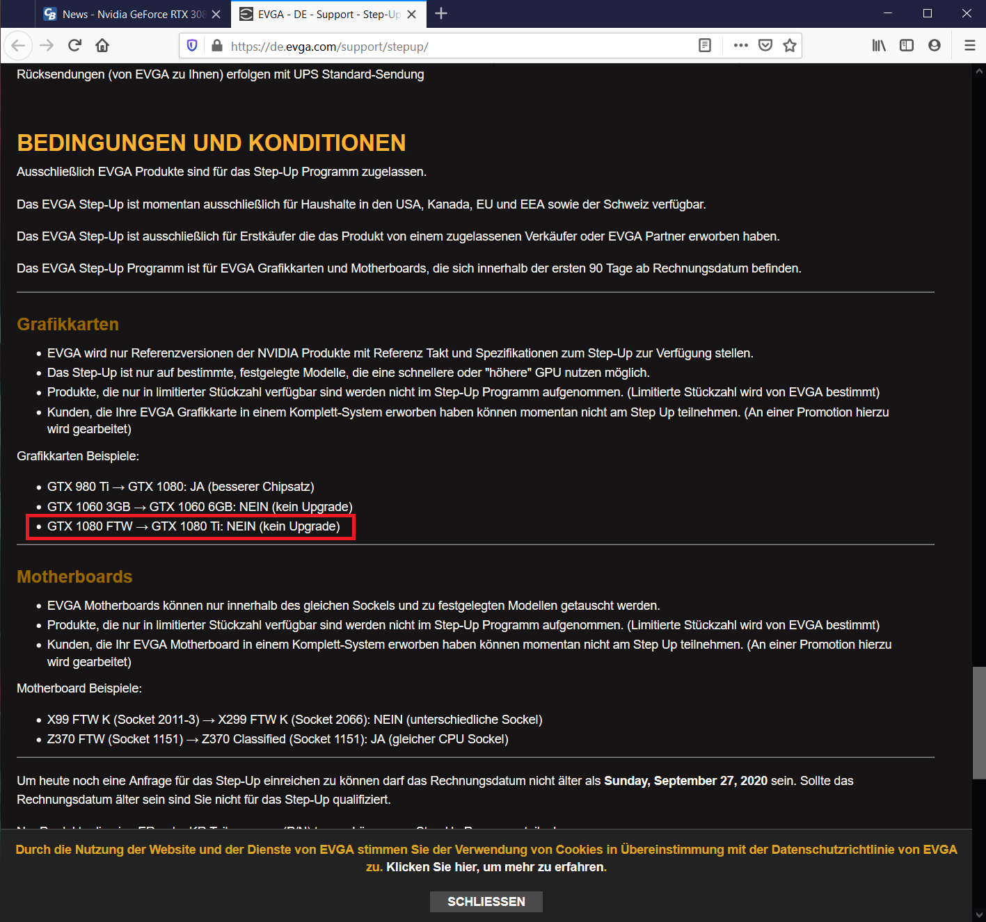The image size is (986, 922).
Task: Click 'X99 FTW K (Socket 2011-3)' example
Action: click(x=294, y=720)
